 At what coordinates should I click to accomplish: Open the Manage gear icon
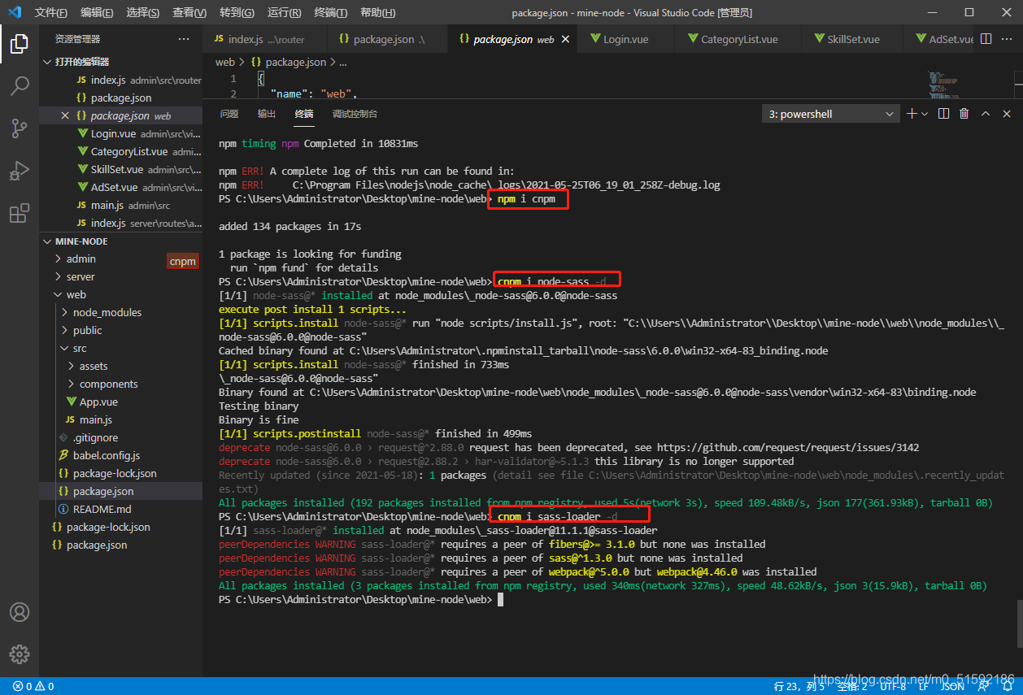tap(20, 654)
